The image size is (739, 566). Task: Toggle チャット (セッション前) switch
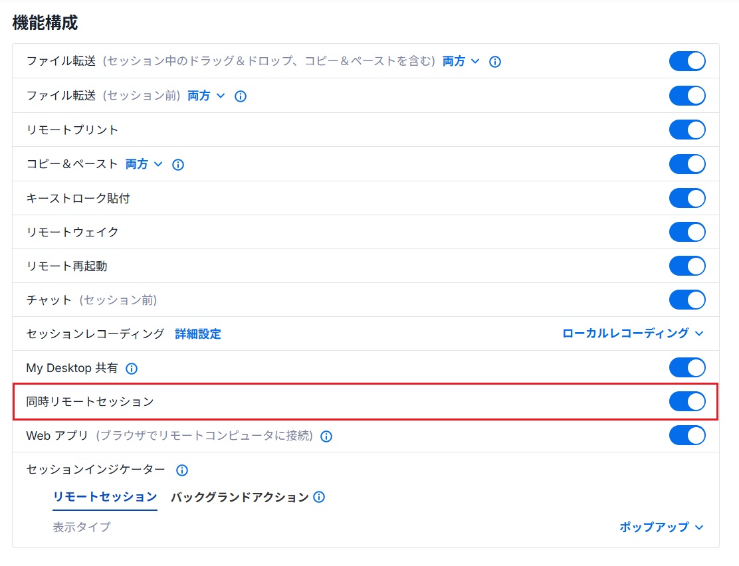click(x=687, y=300)
